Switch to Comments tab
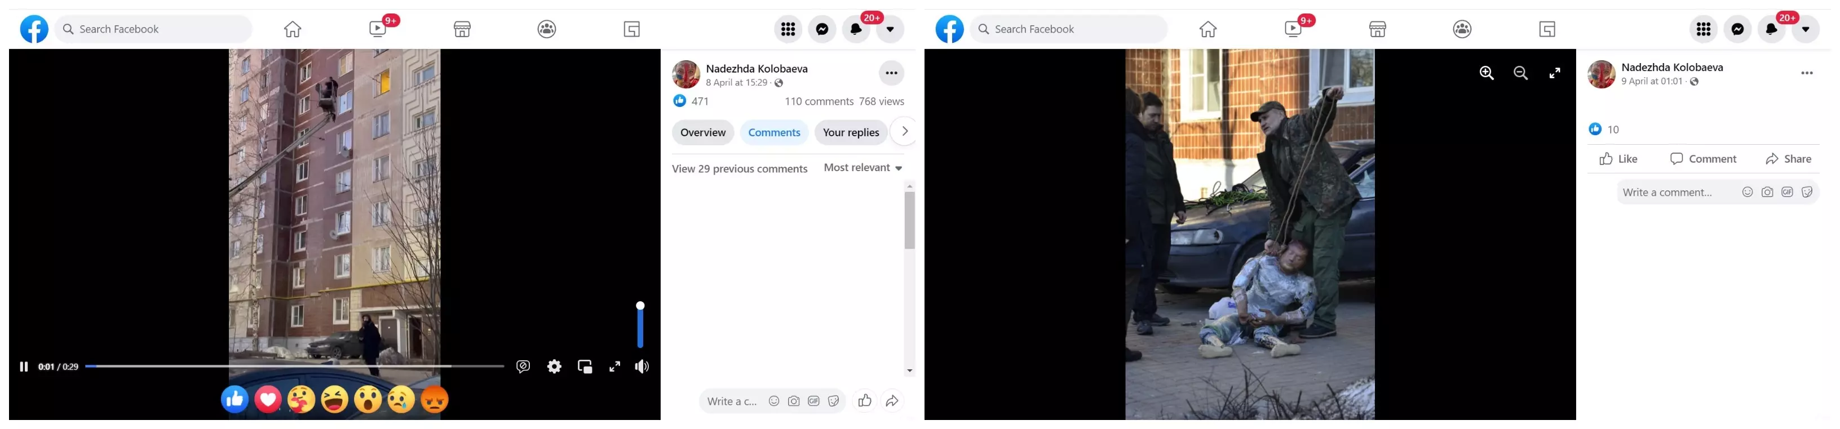1840x429 pixels. [x=773, y=133]
